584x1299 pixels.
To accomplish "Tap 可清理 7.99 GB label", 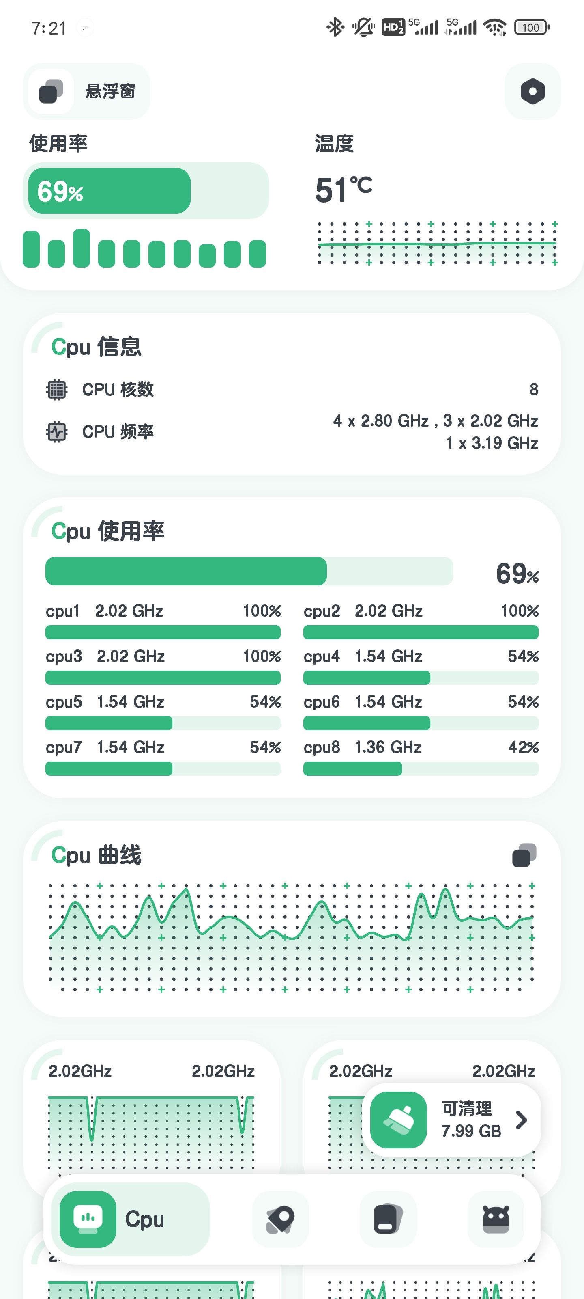I will coord(471,1120).
